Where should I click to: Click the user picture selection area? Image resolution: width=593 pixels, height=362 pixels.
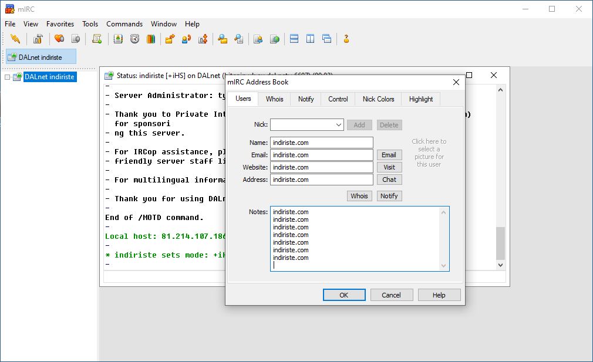coord(429,153)
